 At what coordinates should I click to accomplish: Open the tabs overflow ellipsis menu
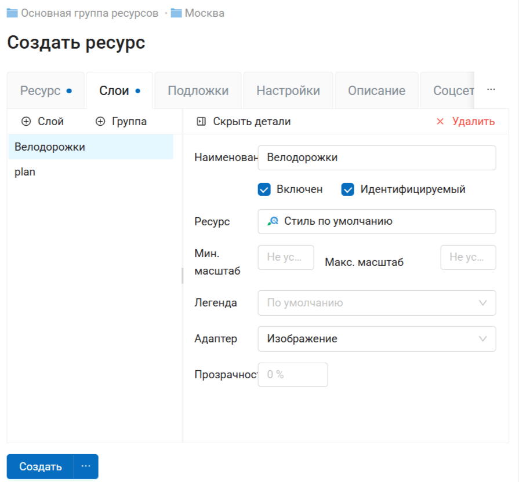coord(491,90)
